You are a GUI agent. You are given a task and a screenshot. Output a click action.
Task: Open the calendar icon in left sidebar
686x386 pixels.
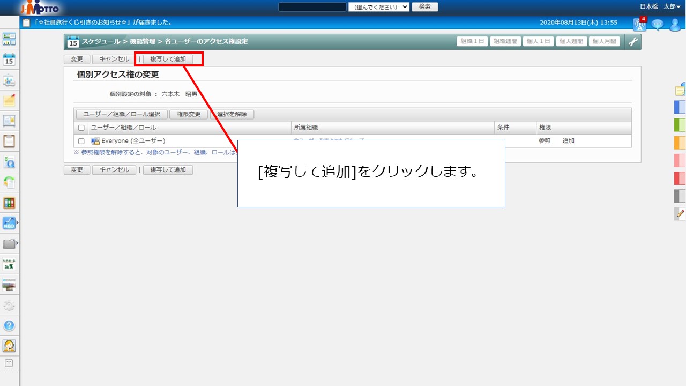(x=9, y=60)
